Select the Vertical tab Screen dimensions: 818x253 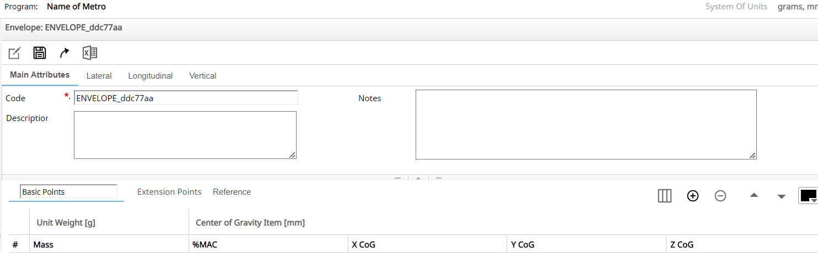coord(203,76)
